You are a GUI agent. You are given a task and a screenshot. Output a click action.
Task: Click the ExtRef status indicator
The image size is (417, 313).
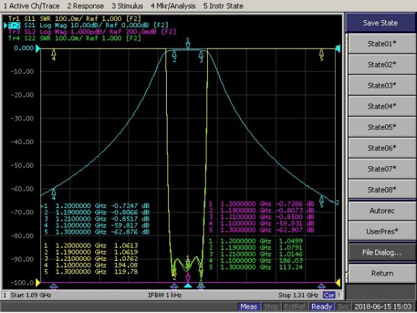pos(295,307)
